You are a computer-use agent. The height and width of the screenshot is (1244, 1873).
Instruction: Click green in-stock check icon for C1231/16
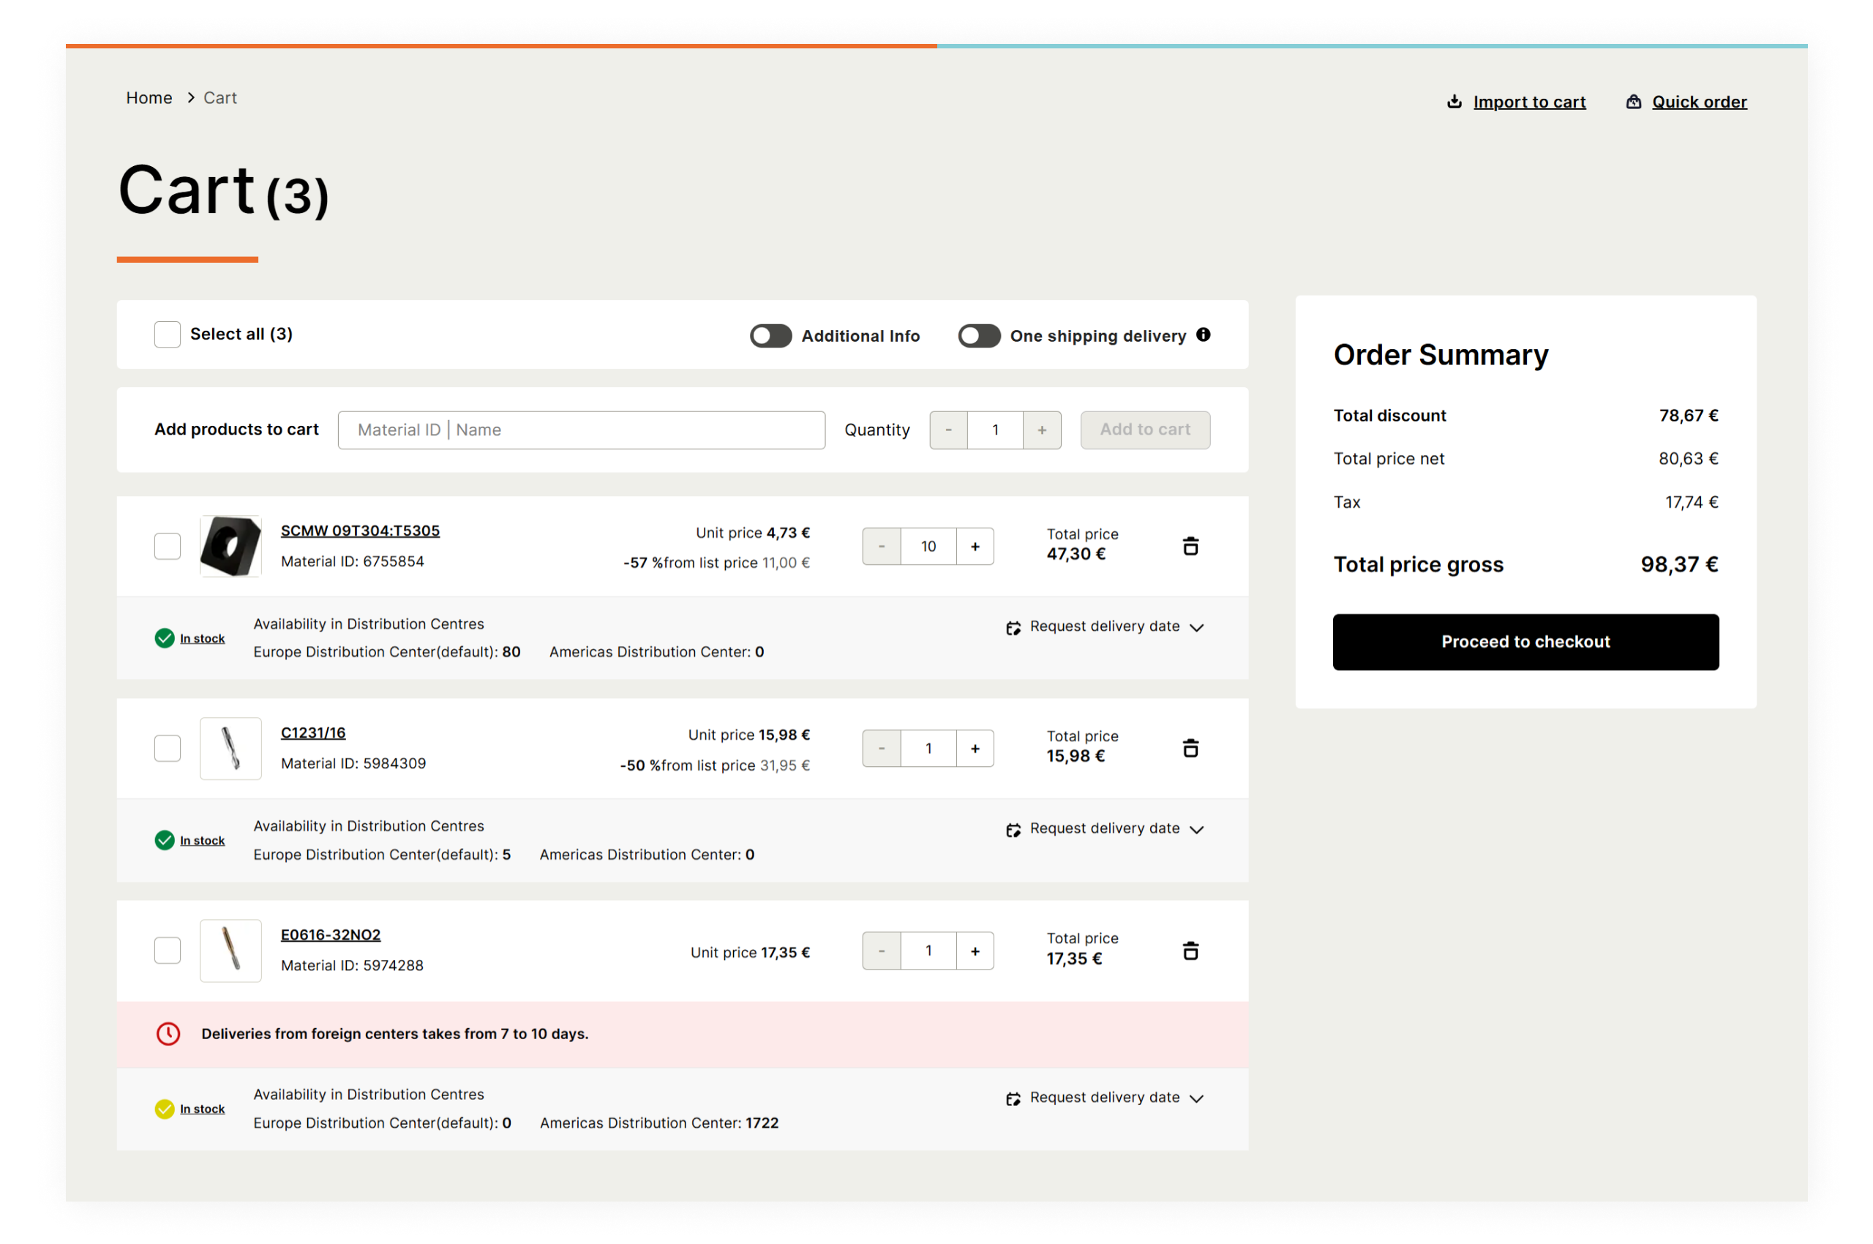(x=164, y=840)
